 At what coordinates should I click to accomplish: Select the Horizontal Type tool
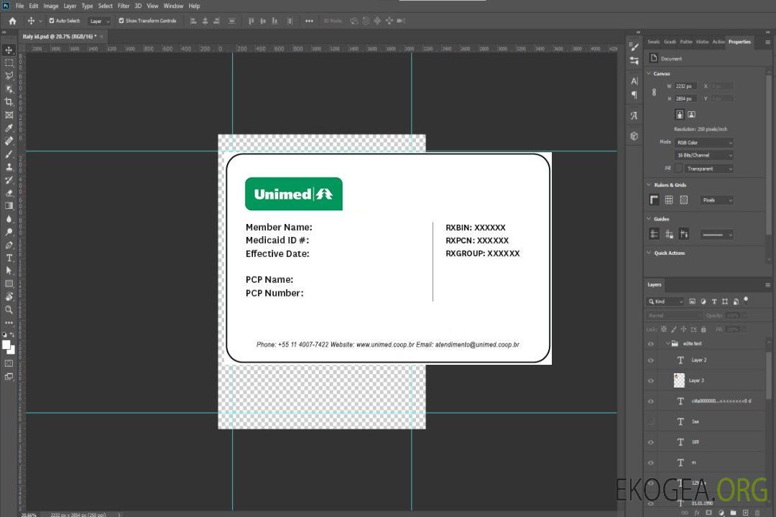coord(9,258)
